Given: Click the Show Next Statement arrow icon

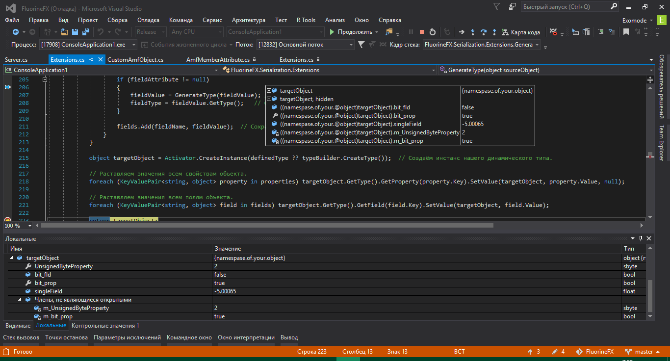Looking at the screenshot, I should point(462,32).
